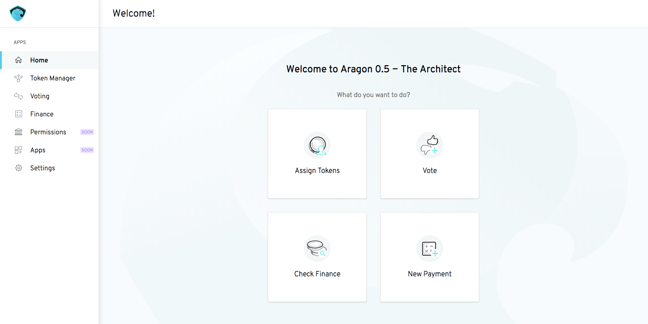Click the "What do you want to do?" text
The width and height of the screenshot is (648, 324).
coord(373,95)
